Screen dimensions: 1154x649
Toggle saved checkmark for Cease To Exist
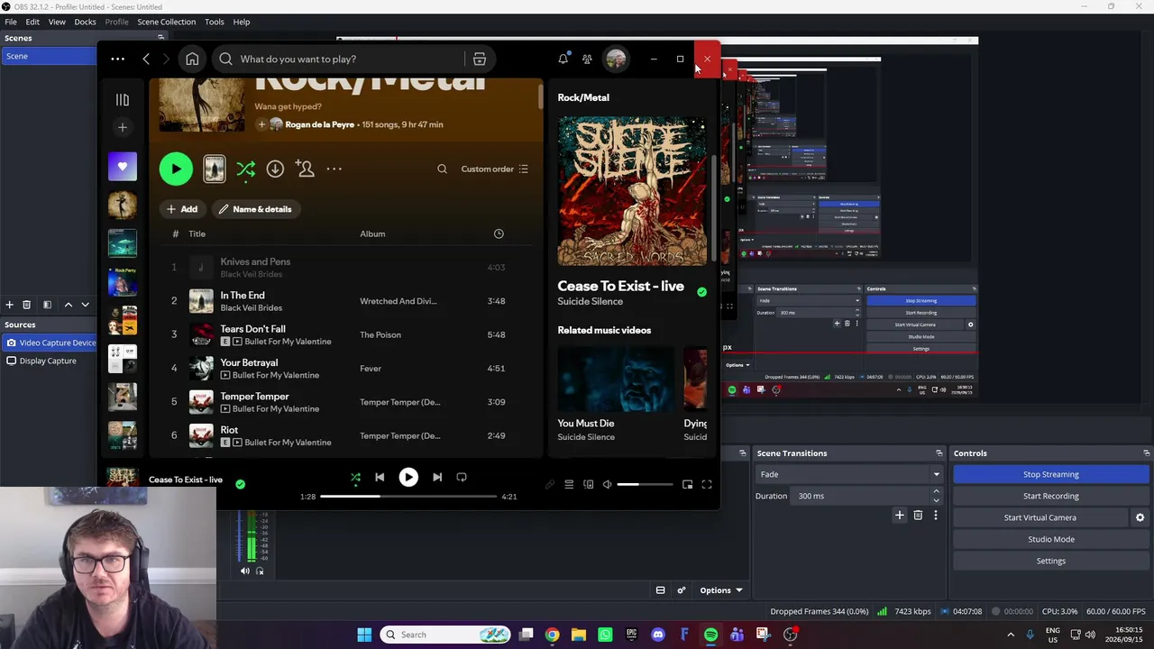(701, 291)
